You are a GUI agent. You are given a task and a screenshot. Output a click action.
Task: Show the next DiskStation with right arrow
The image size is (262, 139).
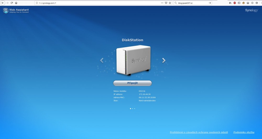(x=164, y=60)
